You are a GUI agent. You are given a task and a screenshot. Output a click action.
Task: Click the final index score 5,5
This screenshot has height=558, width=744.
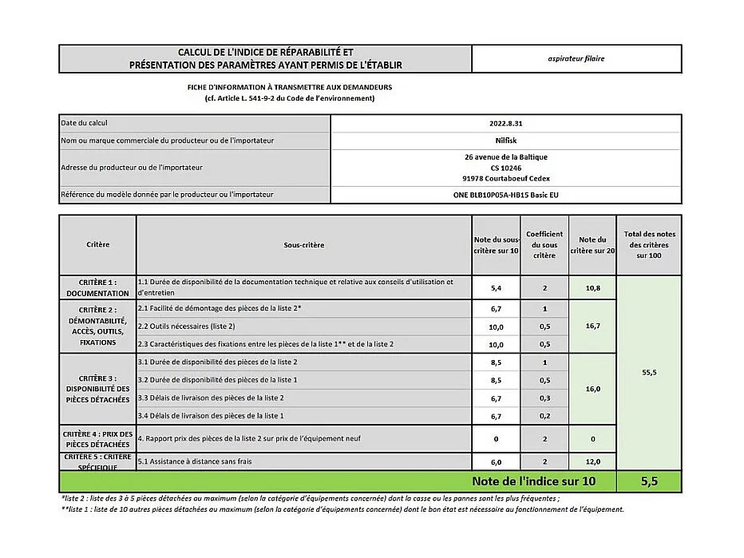649,481
